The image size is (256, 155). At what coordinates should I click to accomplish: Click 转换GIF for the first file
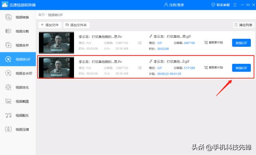(241, 43)
